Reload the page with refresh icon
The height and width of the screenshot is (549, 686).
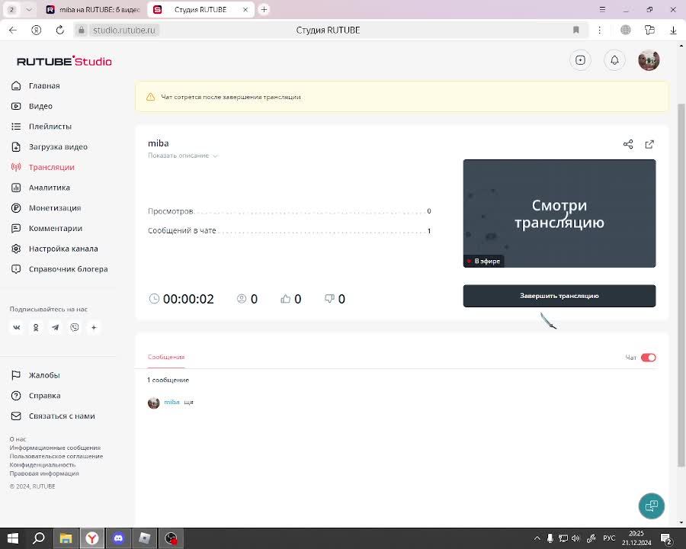[60, 30]
